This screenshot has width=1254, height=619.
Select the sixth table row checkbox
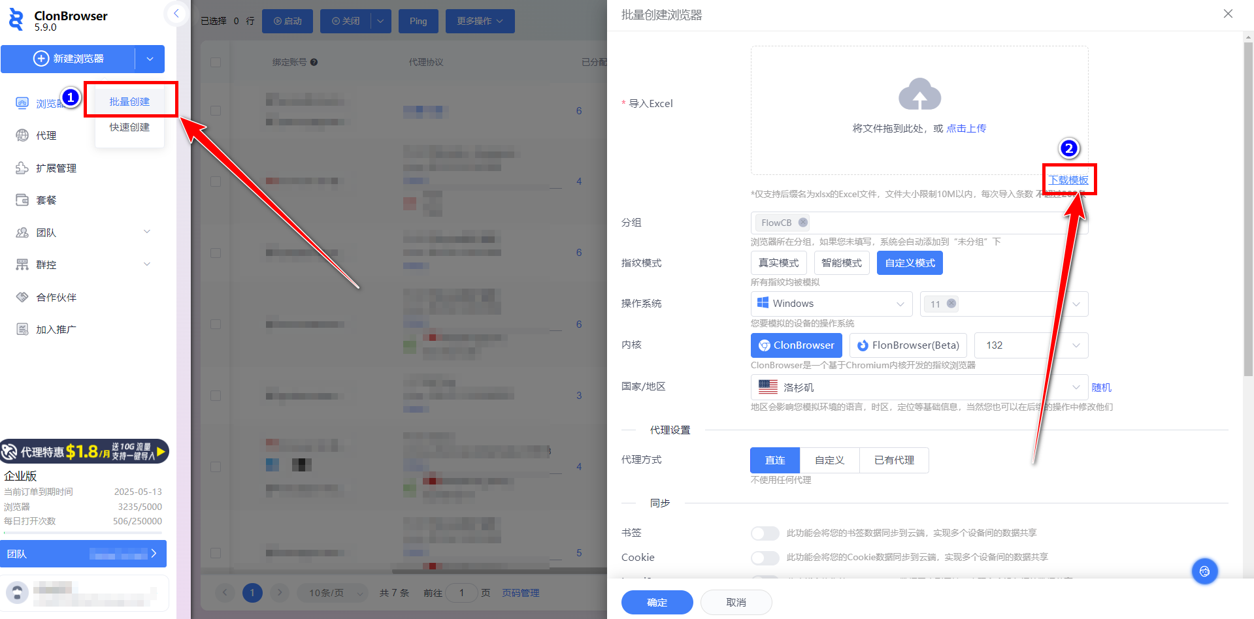(x=216, y=467)
